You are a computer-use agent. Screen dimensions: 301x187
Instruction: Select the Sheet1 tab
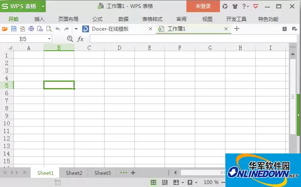45,173
